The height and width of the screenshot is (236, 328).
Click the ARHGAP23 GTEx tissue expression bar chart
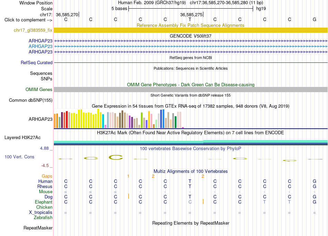point(119,119)
